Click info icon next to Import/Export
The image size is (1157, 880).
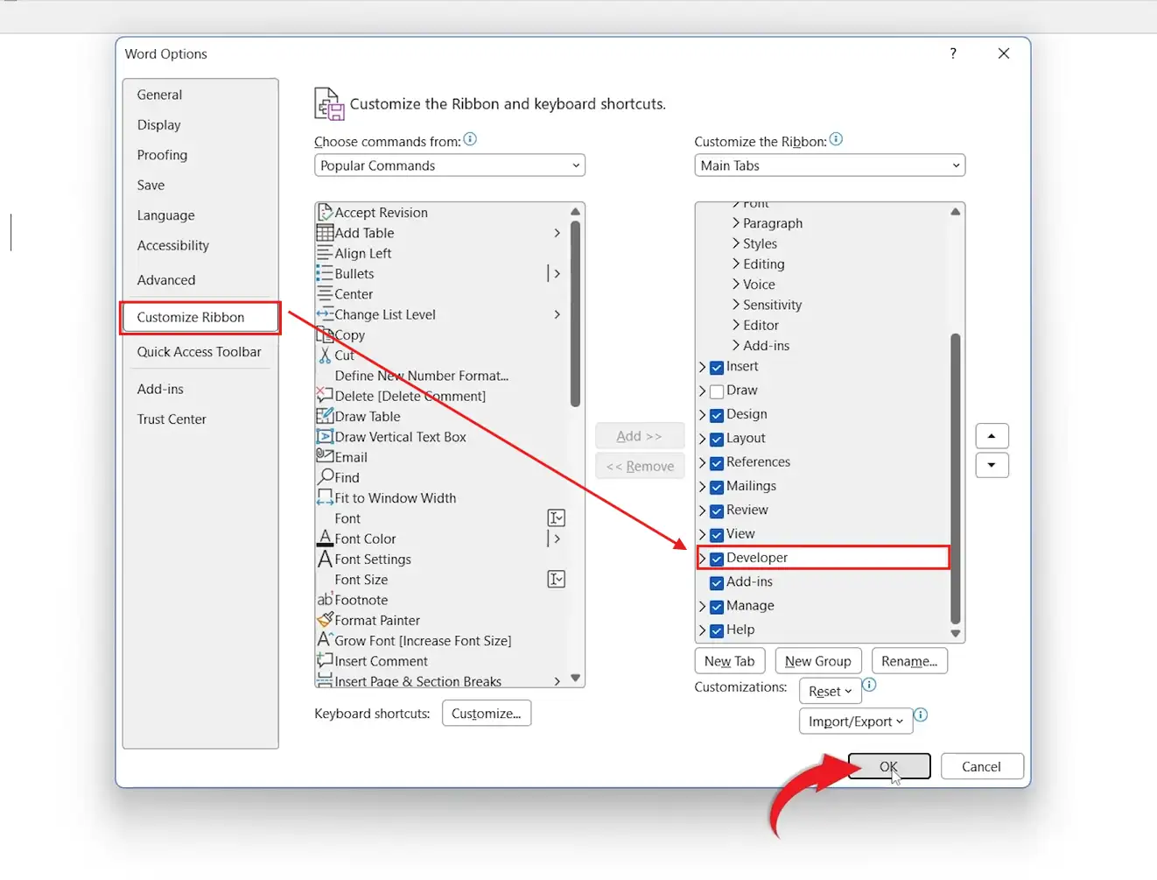pos(921,715)
